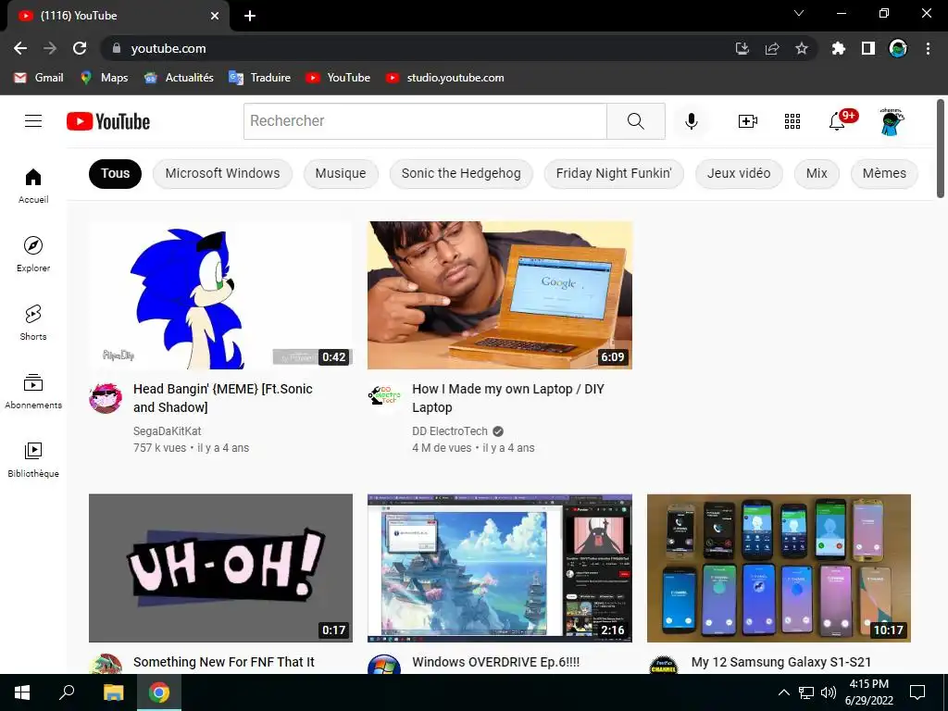This screenshot has height=711, width=948.
Task: Open the Chrome three-dot menu
Action: pyautogui.click(x=928, y=48)
